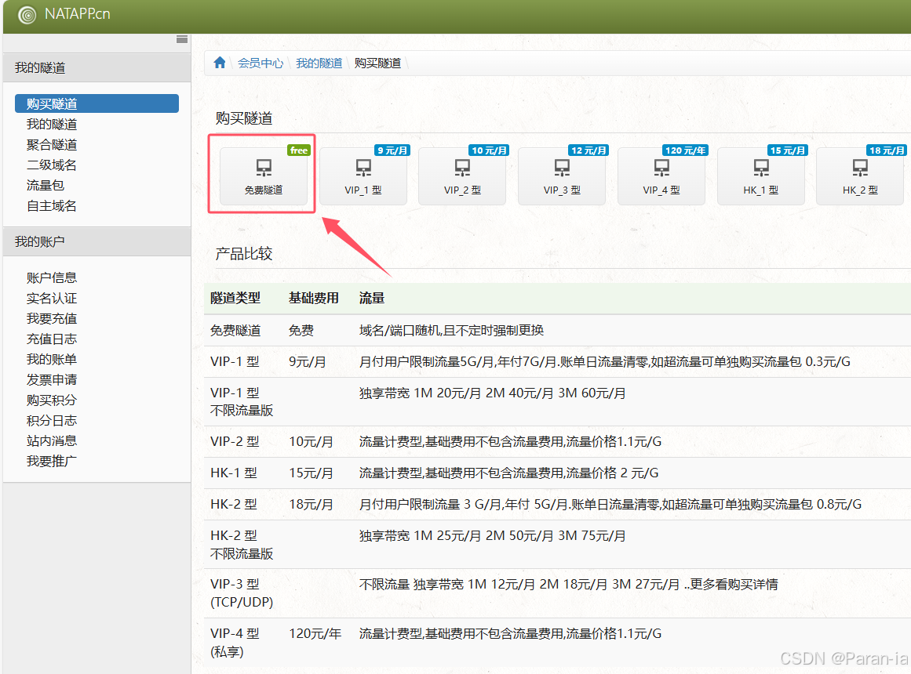Collapse sidebar via hamburger menu icon
The height and width of the screenshot is (674, 911).
click(x=182, y=39)
